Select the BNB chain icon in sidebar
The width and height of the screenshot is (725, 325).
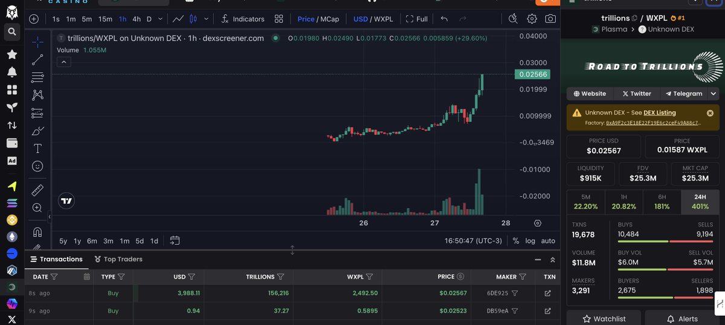pyautogui.click(x=11, y=220)
